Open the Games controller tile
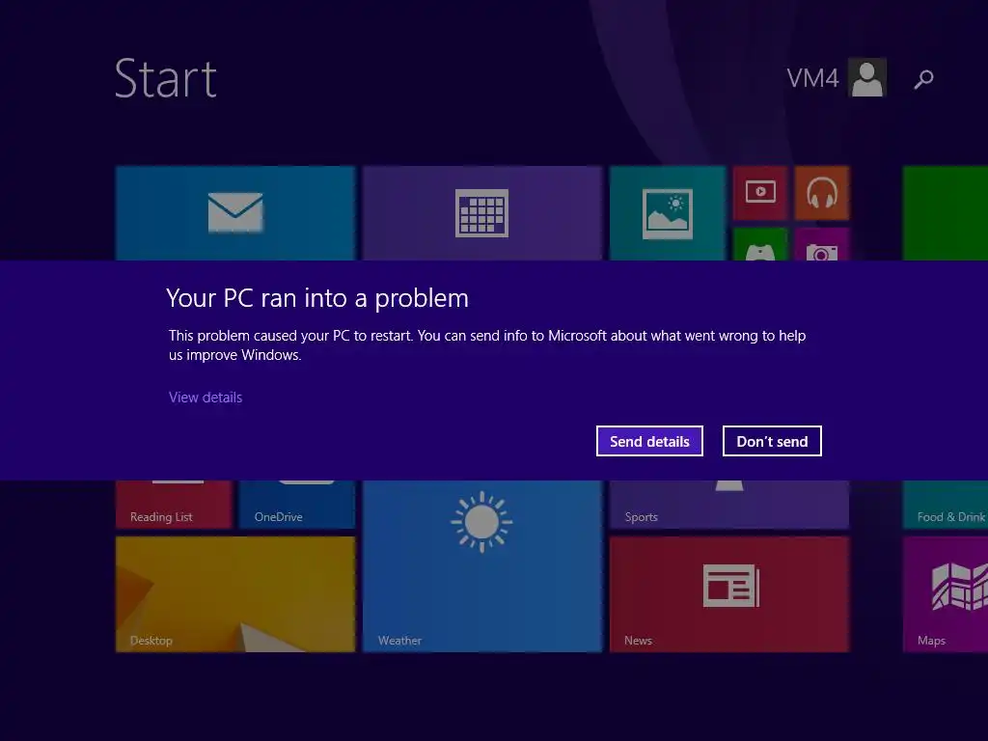 760,244
